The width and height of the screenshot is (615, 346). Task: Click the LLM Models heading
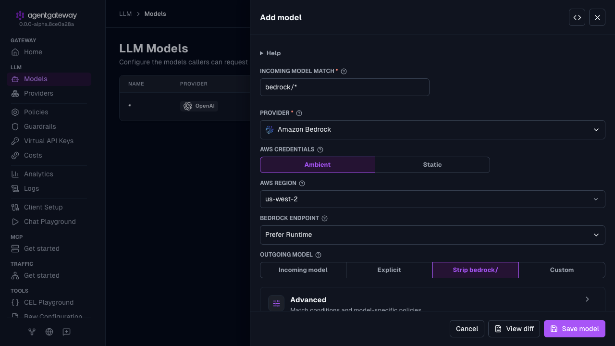(154, 49)
